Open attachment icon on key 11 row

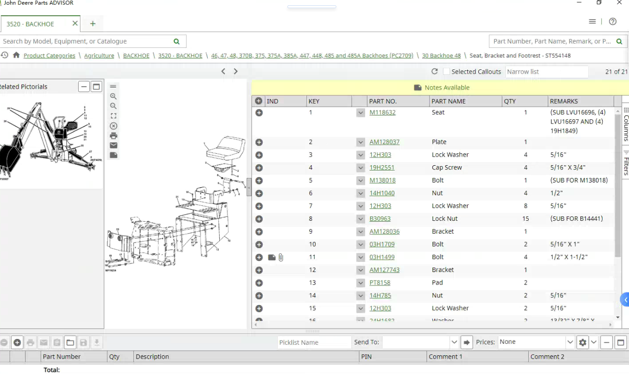[281, 258]
